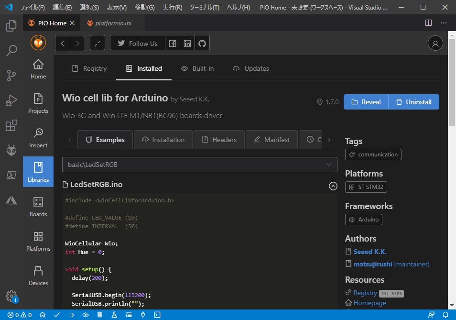The image size is (456, 320).
Task: Go to Home in PIO sidebar
Action: pos(38,69)
